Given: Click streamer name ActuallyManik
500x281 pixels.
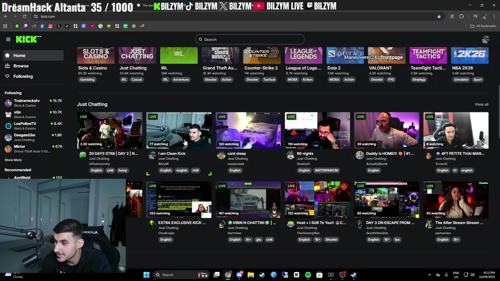Looking at the screenshot, I should coord(377,164).
